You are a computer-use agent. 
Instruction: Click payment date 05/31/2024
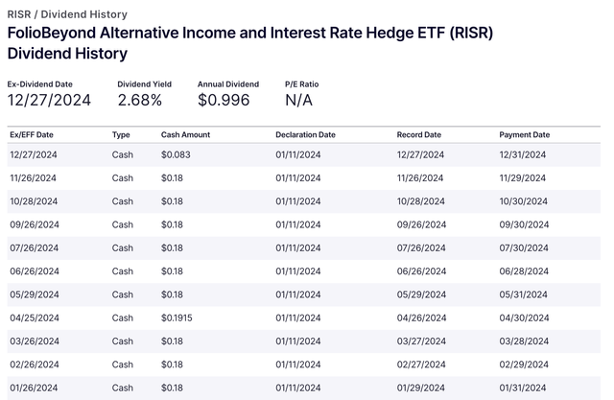point(523,294)
